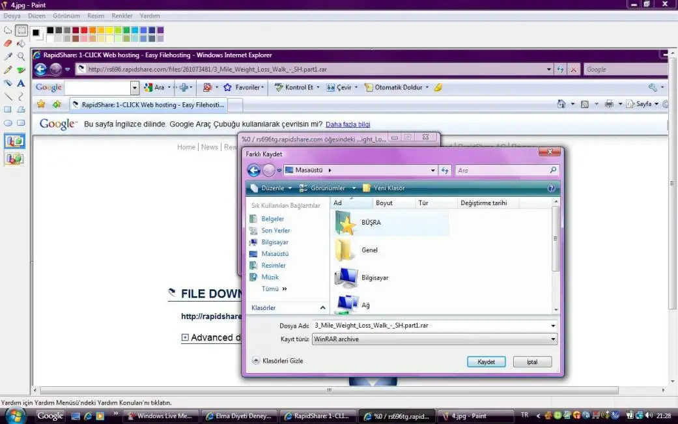This screenshot has height=424, width=678.
Task: Click Resimler in pictured dialog sidebar
Action: pyautogui.click(x=274, y=266)
